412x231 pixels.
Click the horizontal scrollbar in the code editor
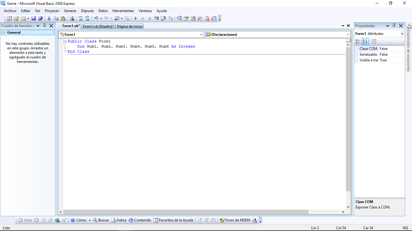pyautogui.click(x=186, y=212)
